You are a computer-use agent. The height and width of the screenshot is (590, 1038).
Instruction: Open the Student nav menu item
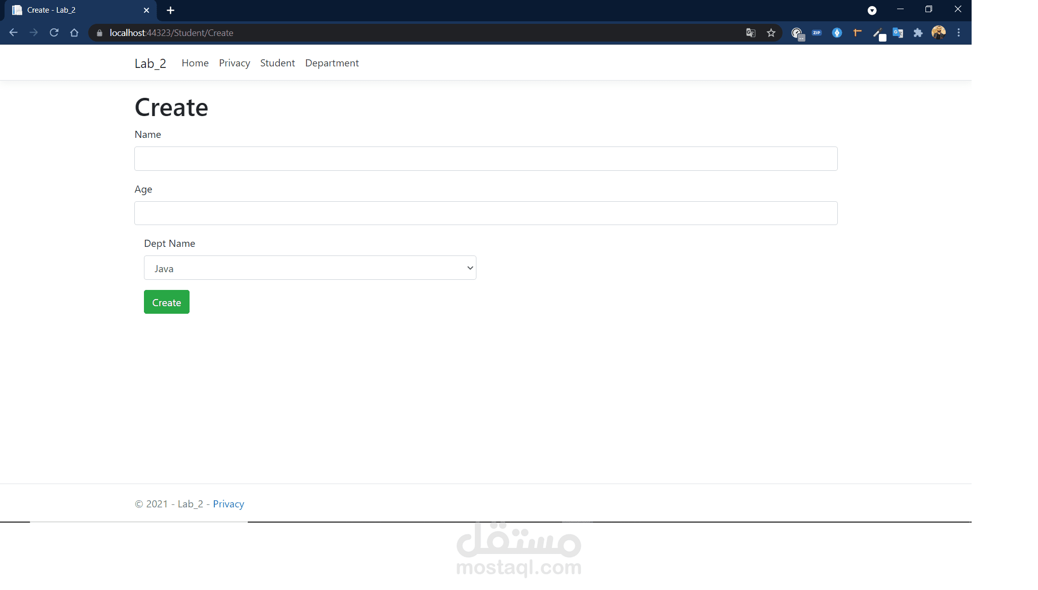tap(277, 63)
